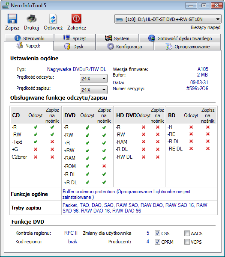The image size is (225, 257).
Task: Open the Gotowość dysku twardego tab
Action: (180, 38)
